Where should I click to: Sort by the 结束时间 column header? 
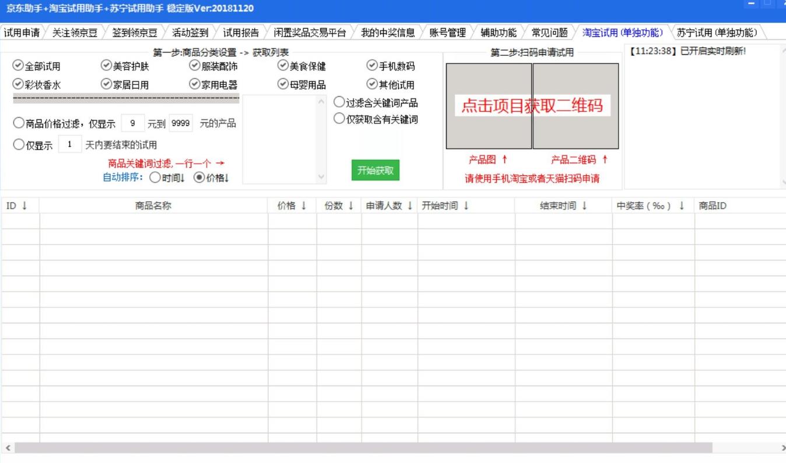(564, 206)
